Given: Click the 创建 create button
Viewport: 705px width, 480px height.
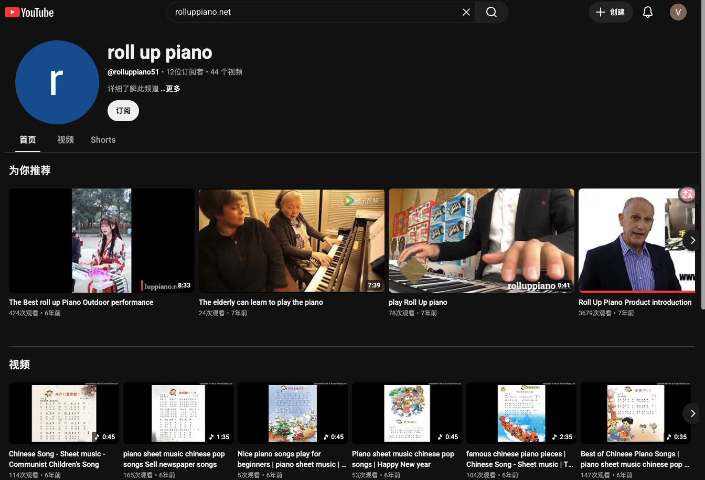Looking at the screenshot, I should [x=611, y=12].
